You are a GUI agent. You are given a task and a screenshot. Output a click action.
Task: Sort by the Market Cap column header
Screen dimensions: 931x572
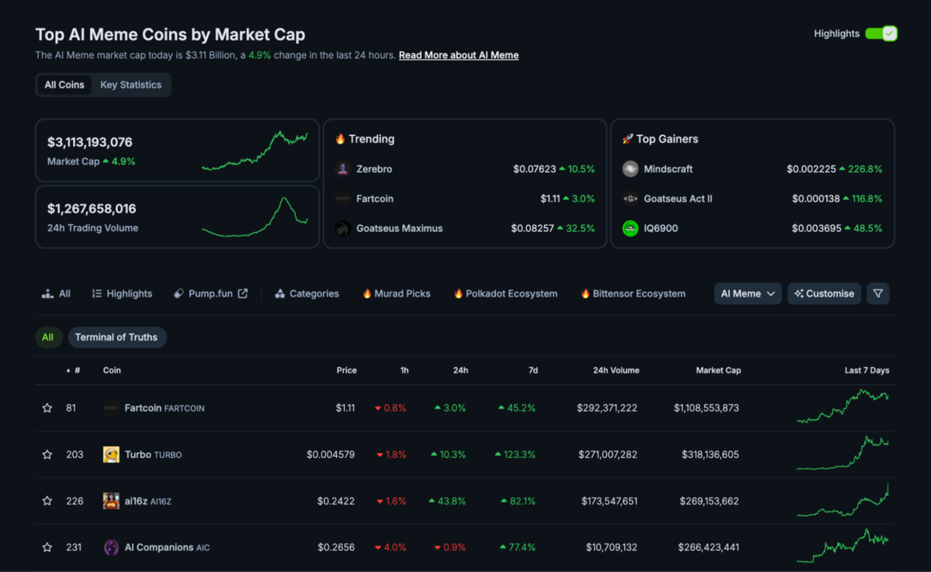718,370
